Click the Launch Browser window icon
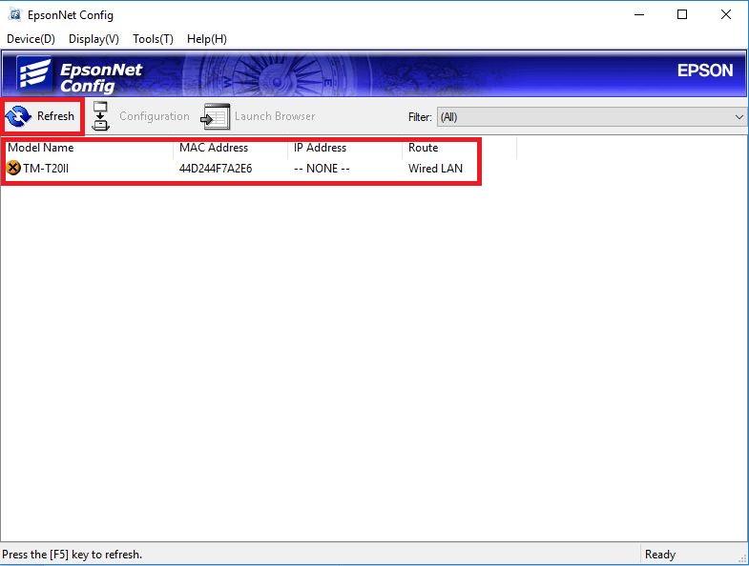 pos(216,116)
